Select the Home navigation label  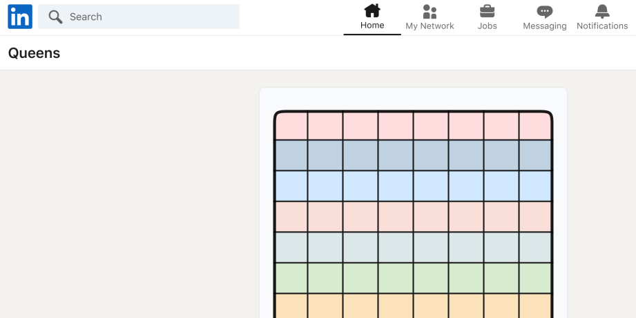(x=372, y=26)
